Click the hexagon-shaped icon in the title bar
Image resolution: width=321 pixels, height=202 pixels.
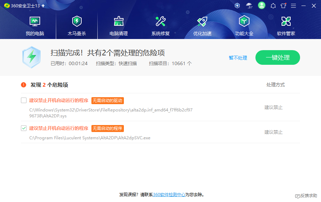point(273,6)
